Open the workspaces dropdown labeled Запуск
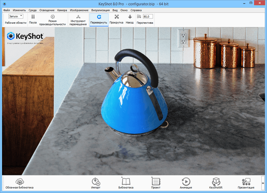267x193 pixels. [x=15, y=16]
